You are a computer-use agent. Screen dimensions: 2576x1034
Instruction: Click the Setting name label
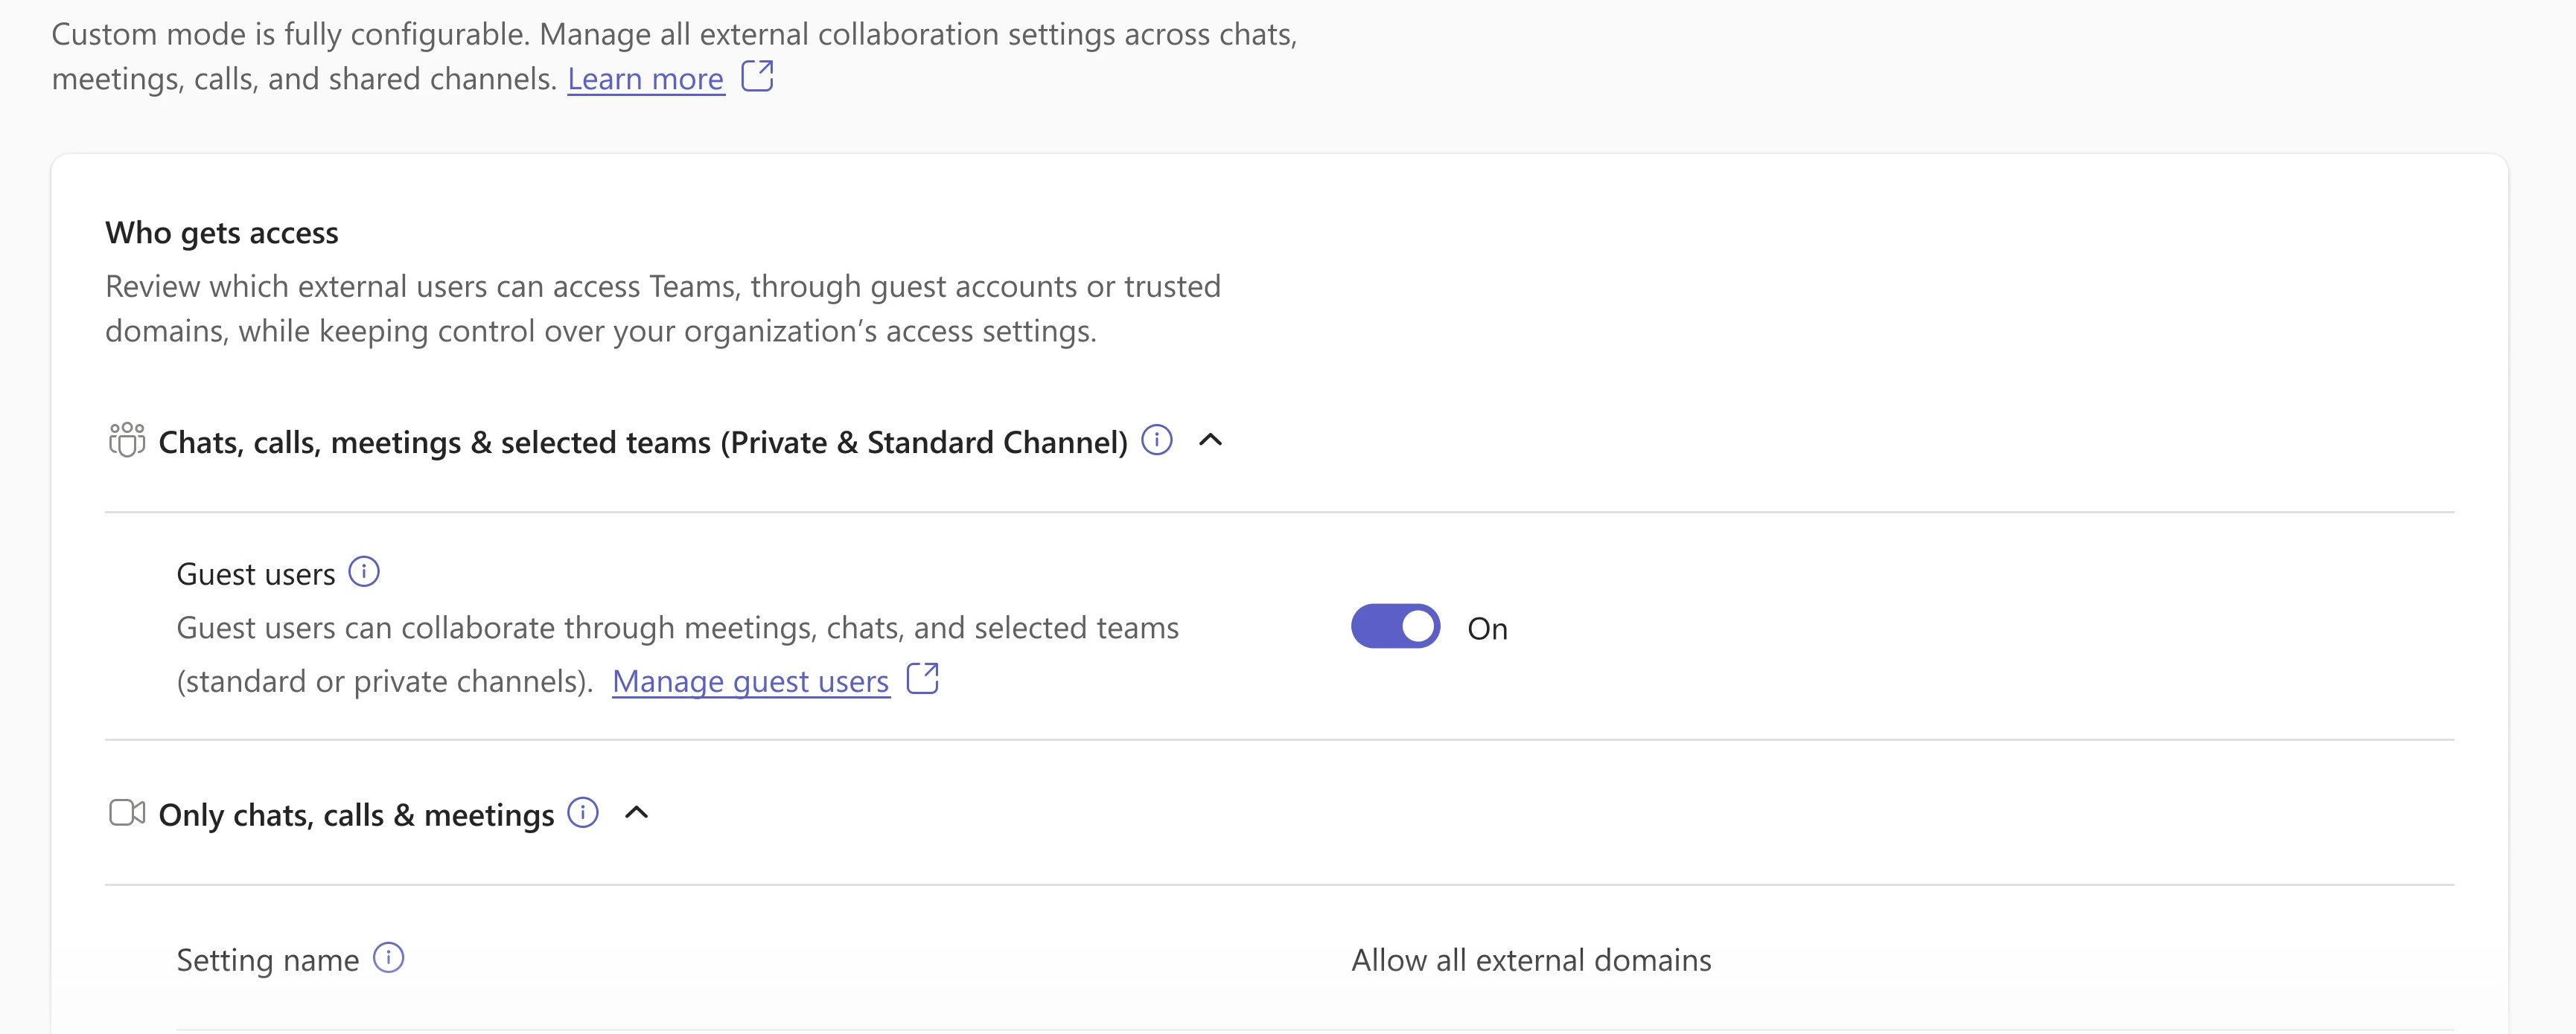point(268,960)
